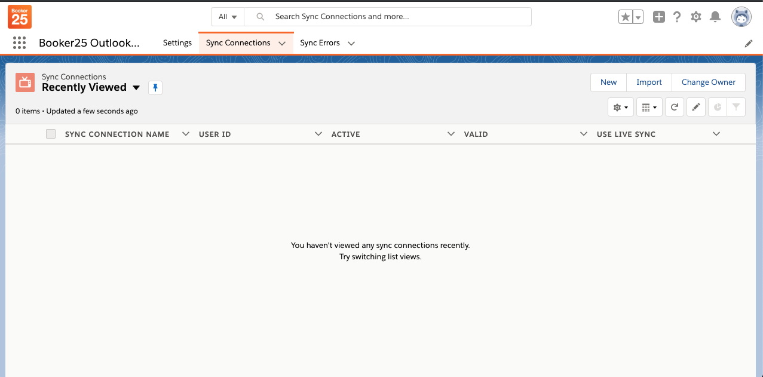This screenshot has height=377, width=763.
Task: View notifications via the bell icon
Action: [x=715, y=17]
